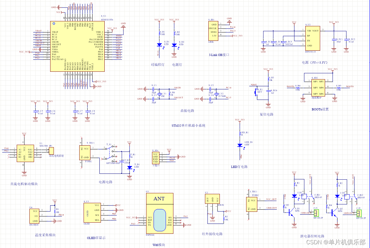This screenshot has height=248, width=370.
Task: Click resistor label S_R1 510R
Action: pyautogui.click(x=163, y=33)
